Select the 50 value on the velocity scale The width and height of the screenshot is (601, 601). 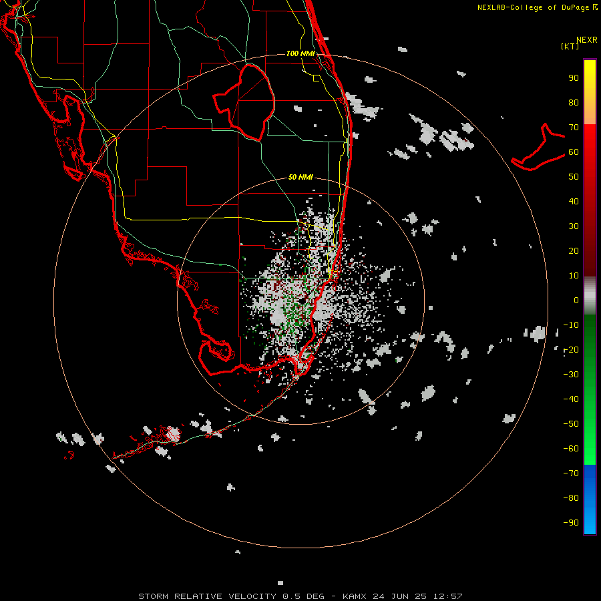click(574, 177)
